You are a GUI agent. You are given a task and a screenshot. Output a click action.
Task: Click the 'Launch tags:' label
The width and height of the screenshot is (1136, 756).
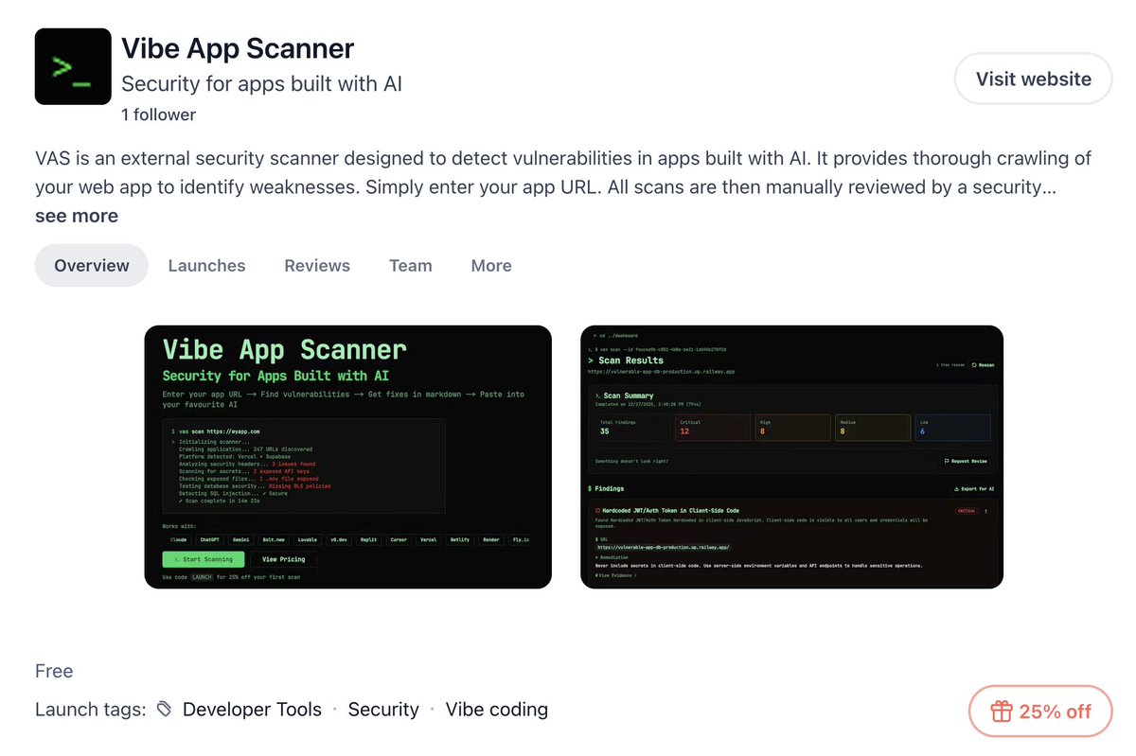coord(91,709)
